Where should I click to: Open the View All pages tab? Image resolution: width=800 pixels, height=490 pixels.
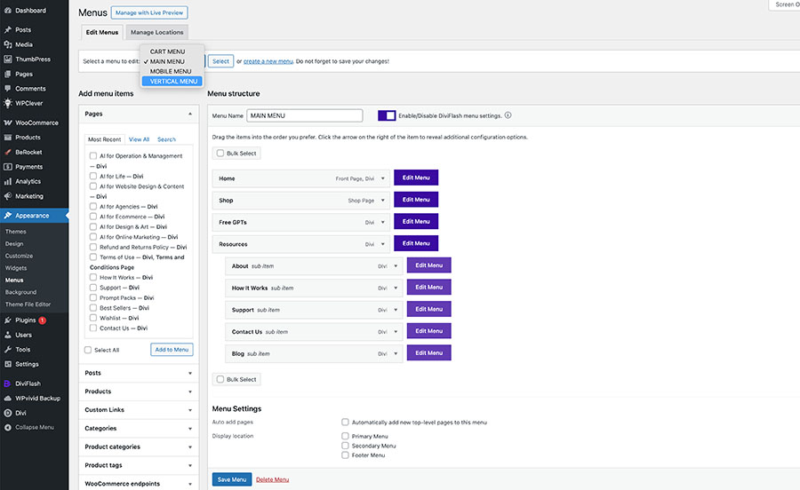[x=139, y=139]
